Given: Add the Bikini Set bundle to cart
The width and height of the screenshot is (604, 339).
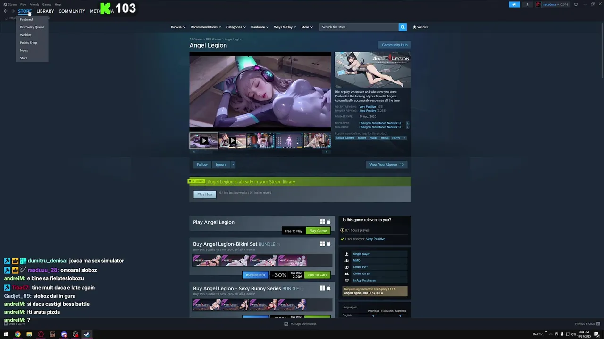Looking at the screenshot, I should 317,275.
